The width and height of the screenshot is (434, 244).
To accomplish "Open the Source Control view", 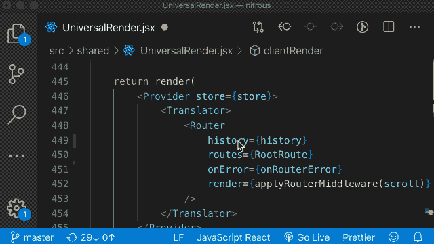I will pos(16,74).
